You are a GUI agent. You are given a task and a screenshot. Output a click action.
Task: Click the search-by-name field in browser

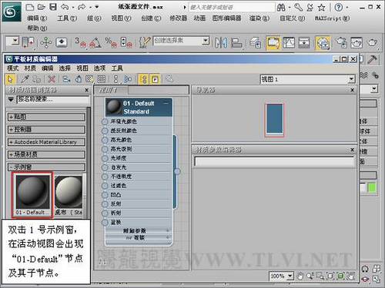coord(53,99)
